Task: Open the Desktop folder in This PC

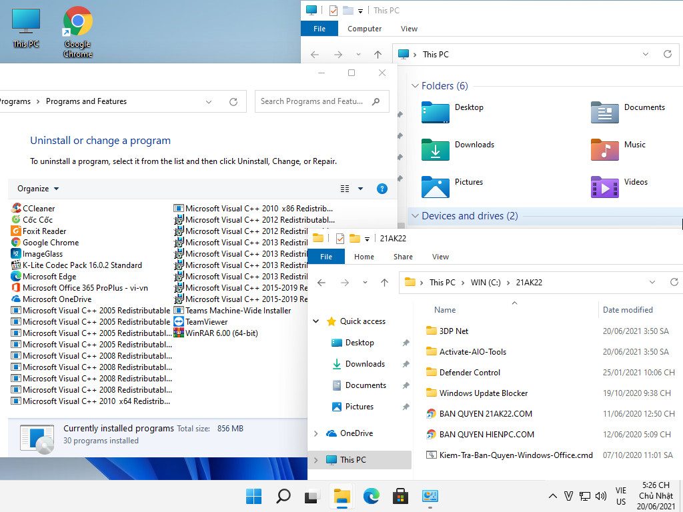Action: click(453, 112)
